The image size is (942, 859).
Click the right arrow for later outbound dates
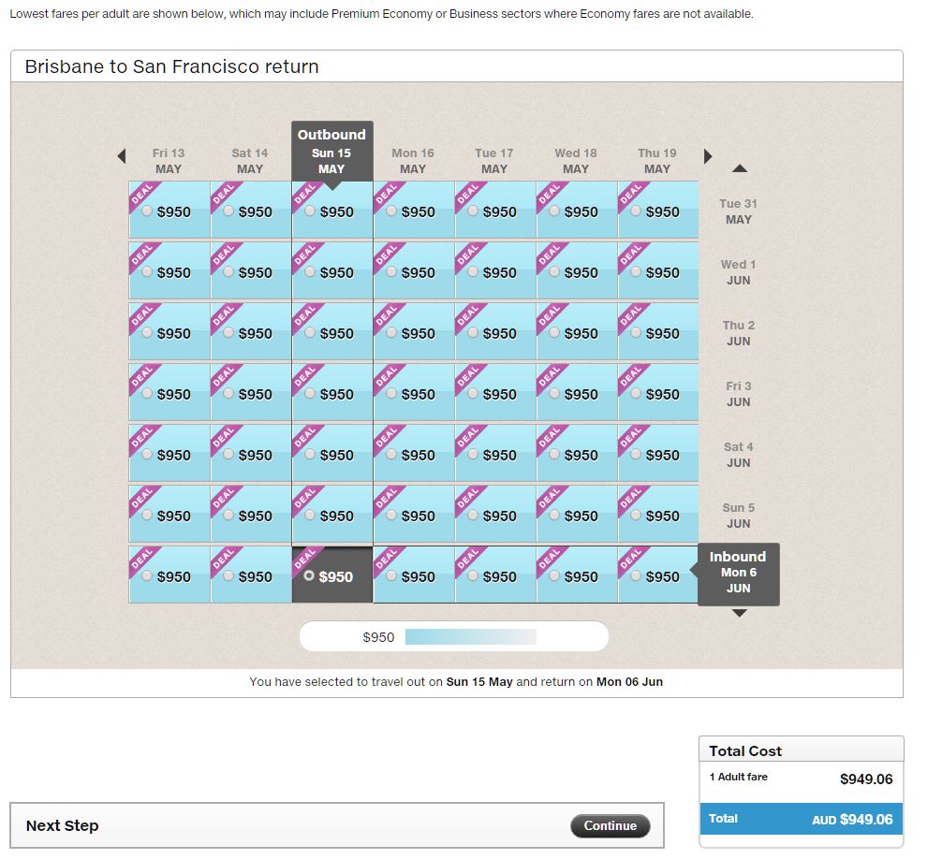coord(708,156)
